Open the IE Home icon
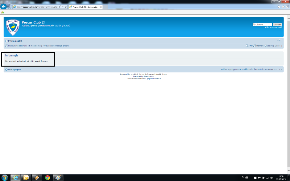This screenshot has height=181, width=290. [278, 7]
